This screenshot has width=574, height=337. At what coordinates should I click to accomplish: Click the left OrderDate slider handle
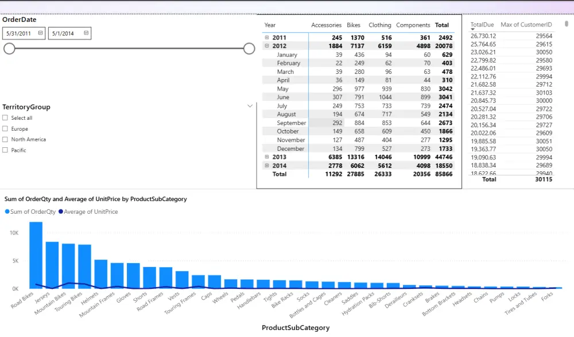coord(10,48)
